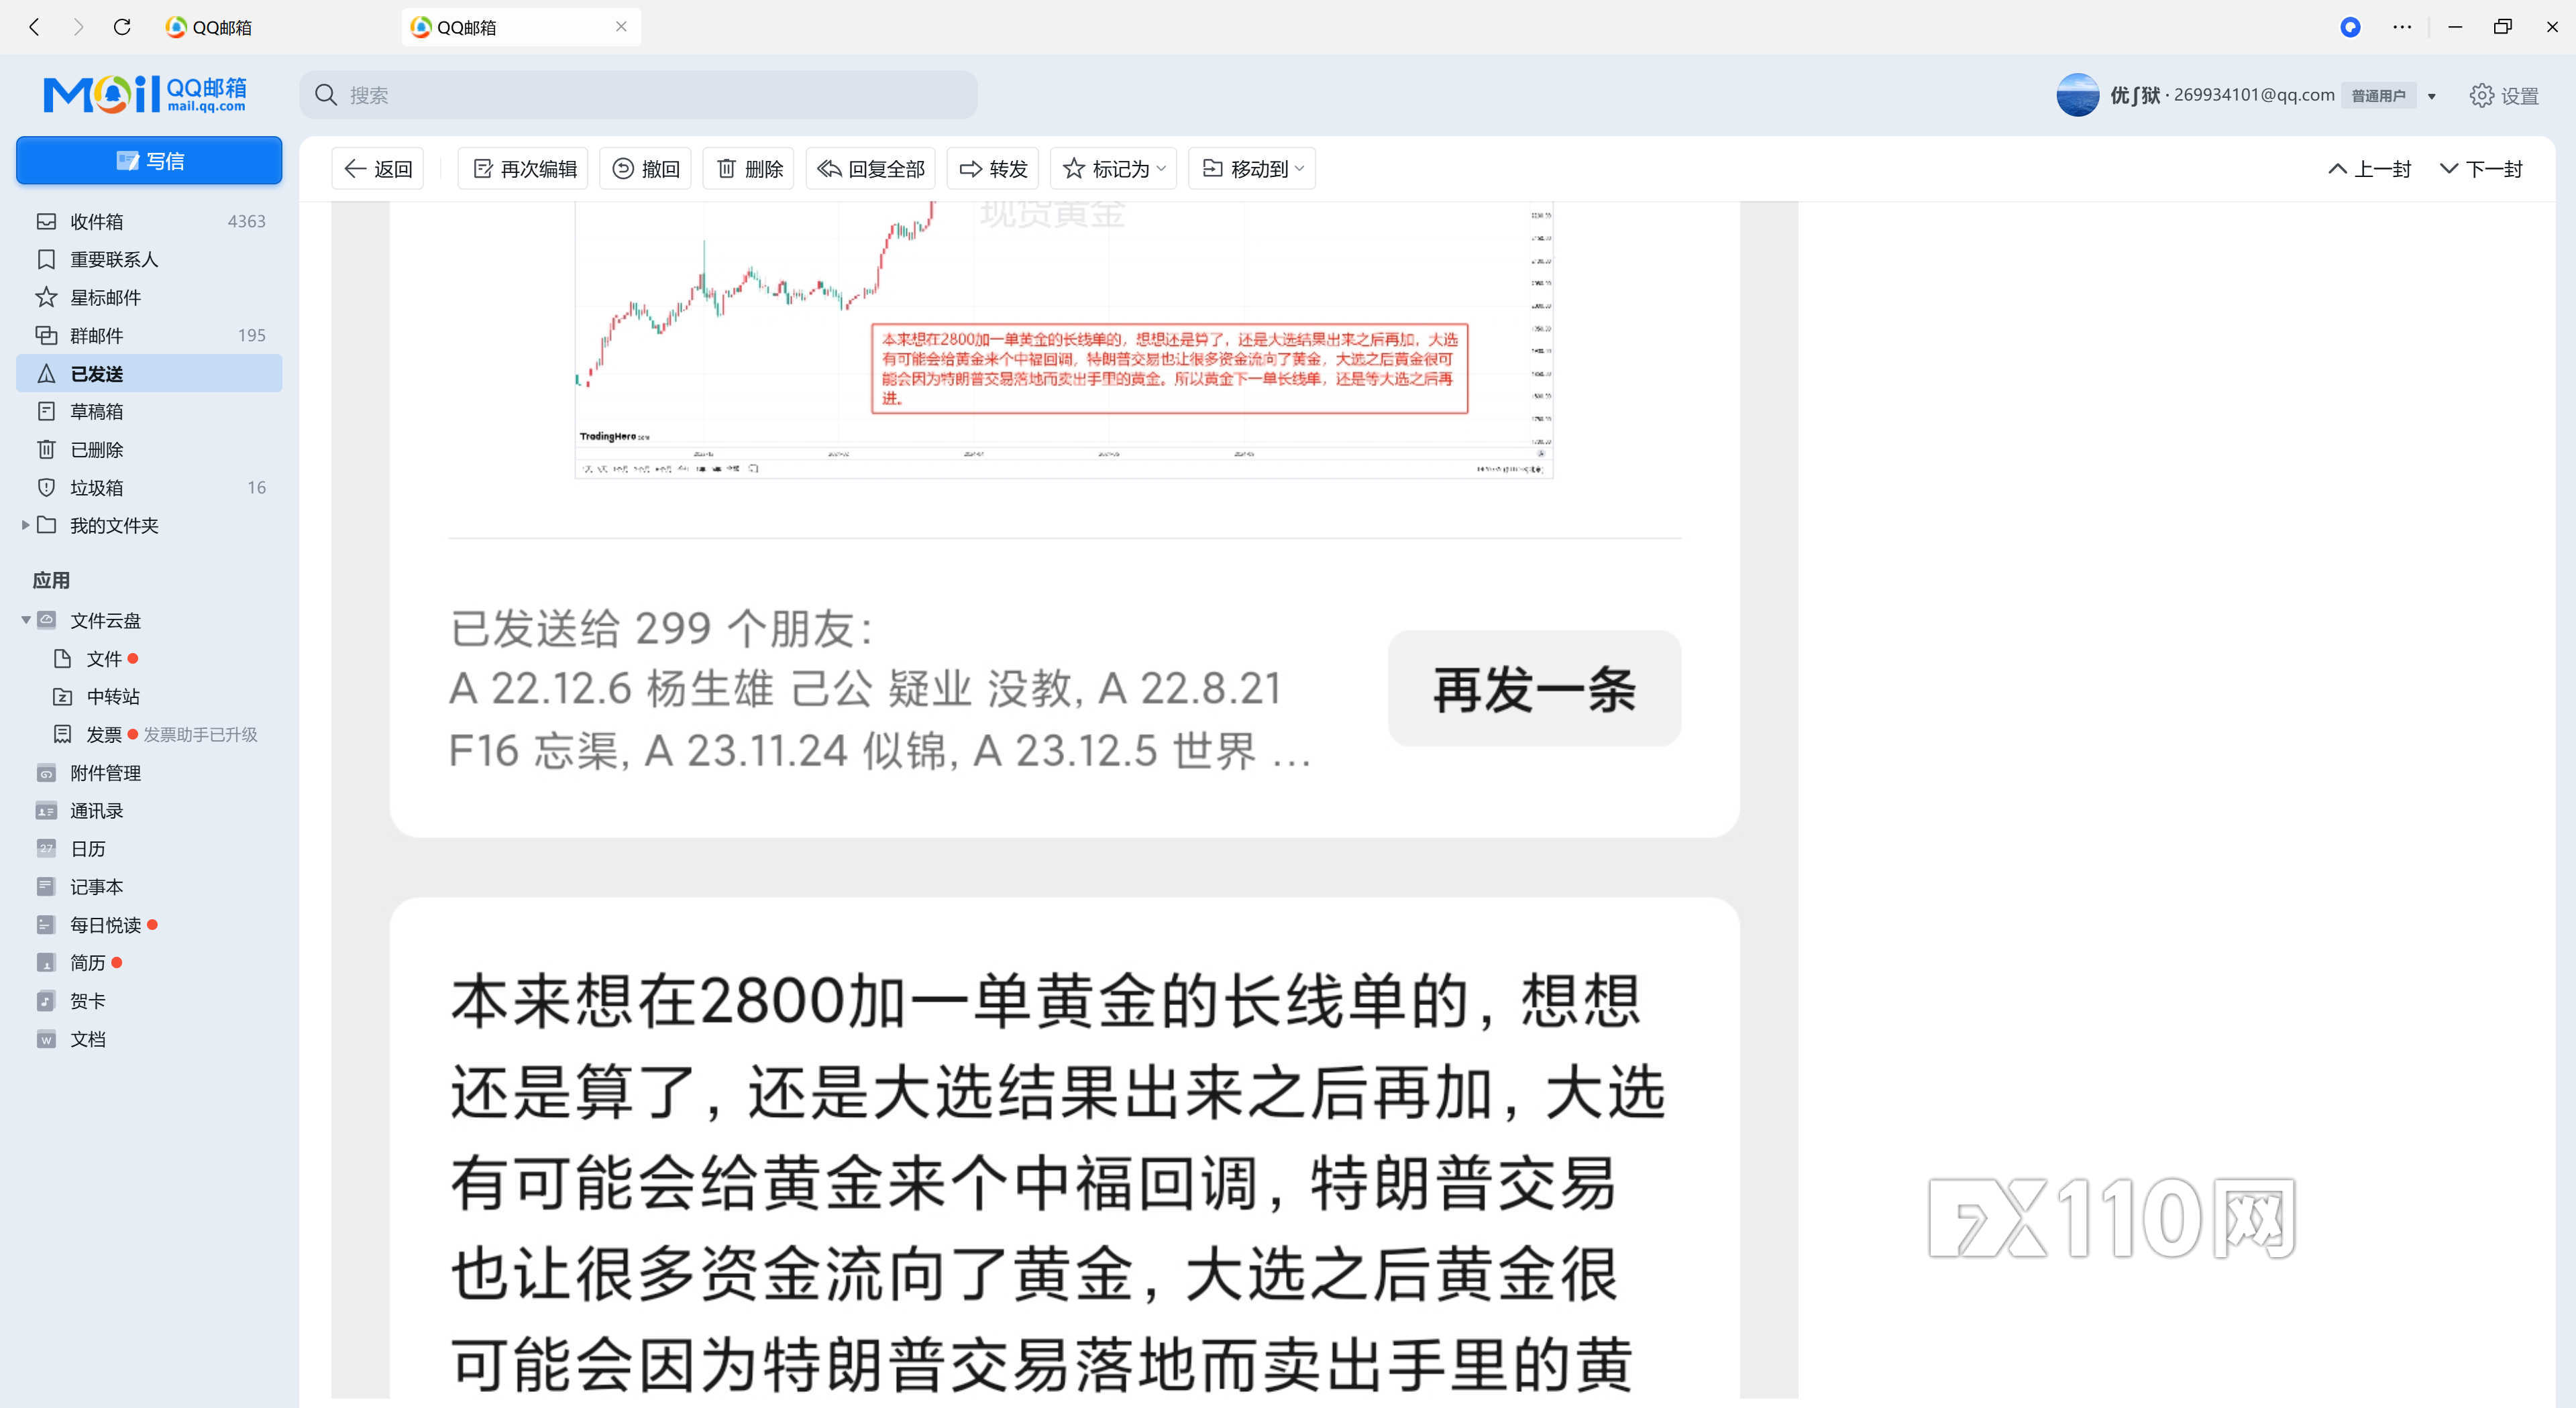Click 转发 to forward the email
Image resolution: width=2576 pixels, height=1408 pixels.
(993, 169)
